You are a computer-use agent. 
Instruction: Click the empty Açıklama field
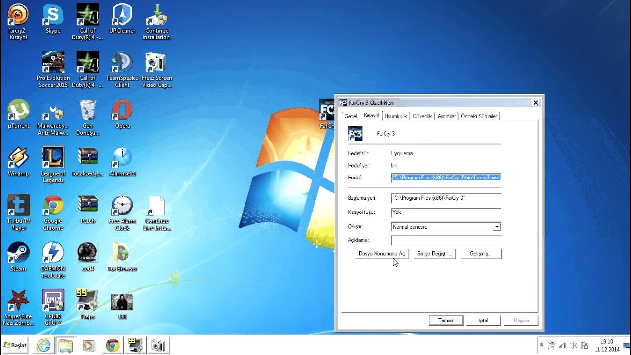pyautogui.click(x=446, y=240)
